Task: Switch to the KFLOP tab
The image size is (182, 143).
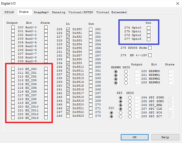Action: 10,12
